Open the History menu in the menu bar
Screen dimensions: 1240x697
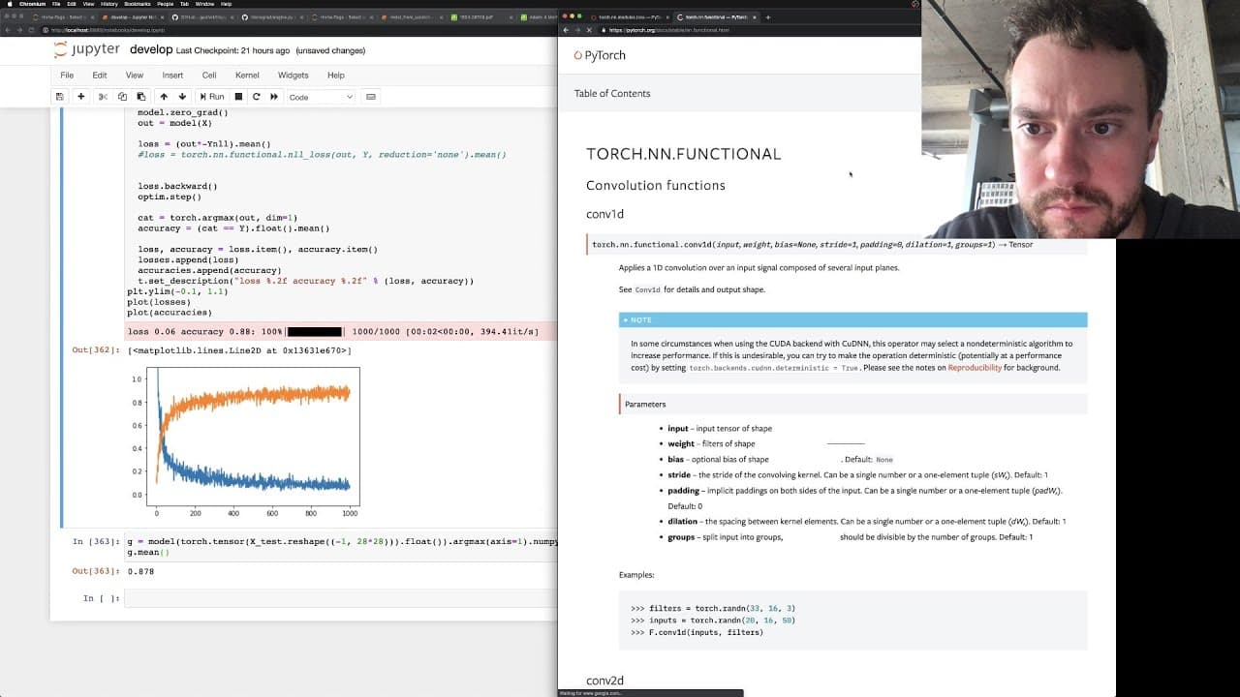pos(109,4)
